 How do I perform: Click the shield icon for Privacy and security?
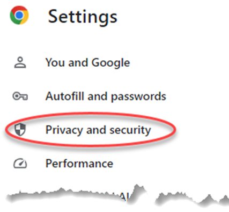point(20,130)
